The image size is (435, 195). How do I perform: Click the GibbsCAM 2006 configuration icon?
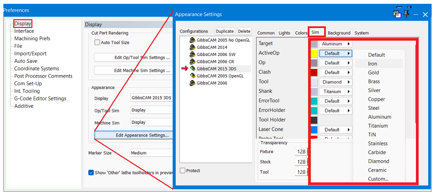click(x=192, y=83)
